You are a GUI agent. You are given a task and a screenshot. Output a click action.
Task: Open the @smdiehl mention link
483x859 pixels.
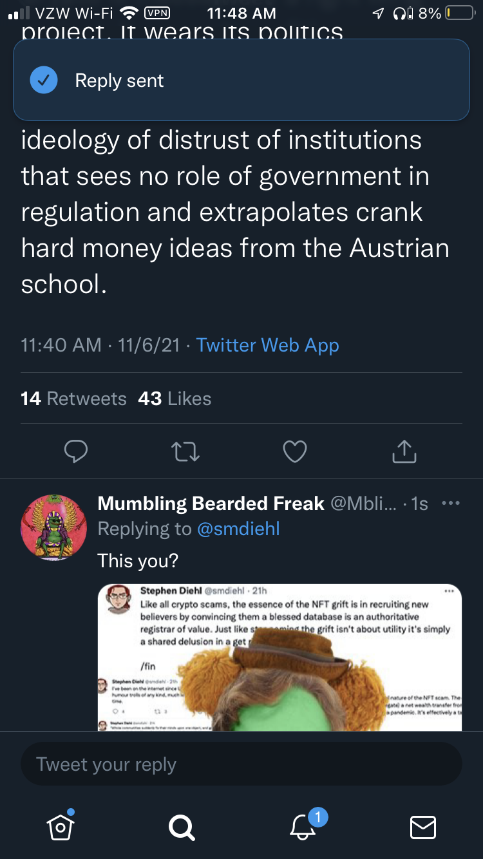point(238,529)
